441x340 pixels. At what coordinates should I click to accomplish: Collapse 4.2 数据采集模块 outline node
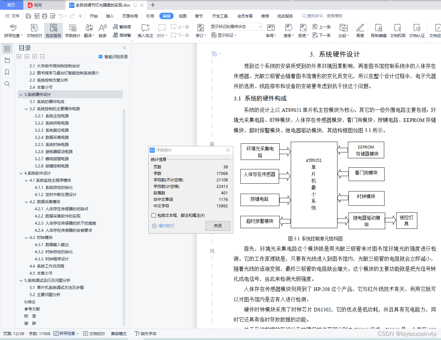(x=26, y=202)
